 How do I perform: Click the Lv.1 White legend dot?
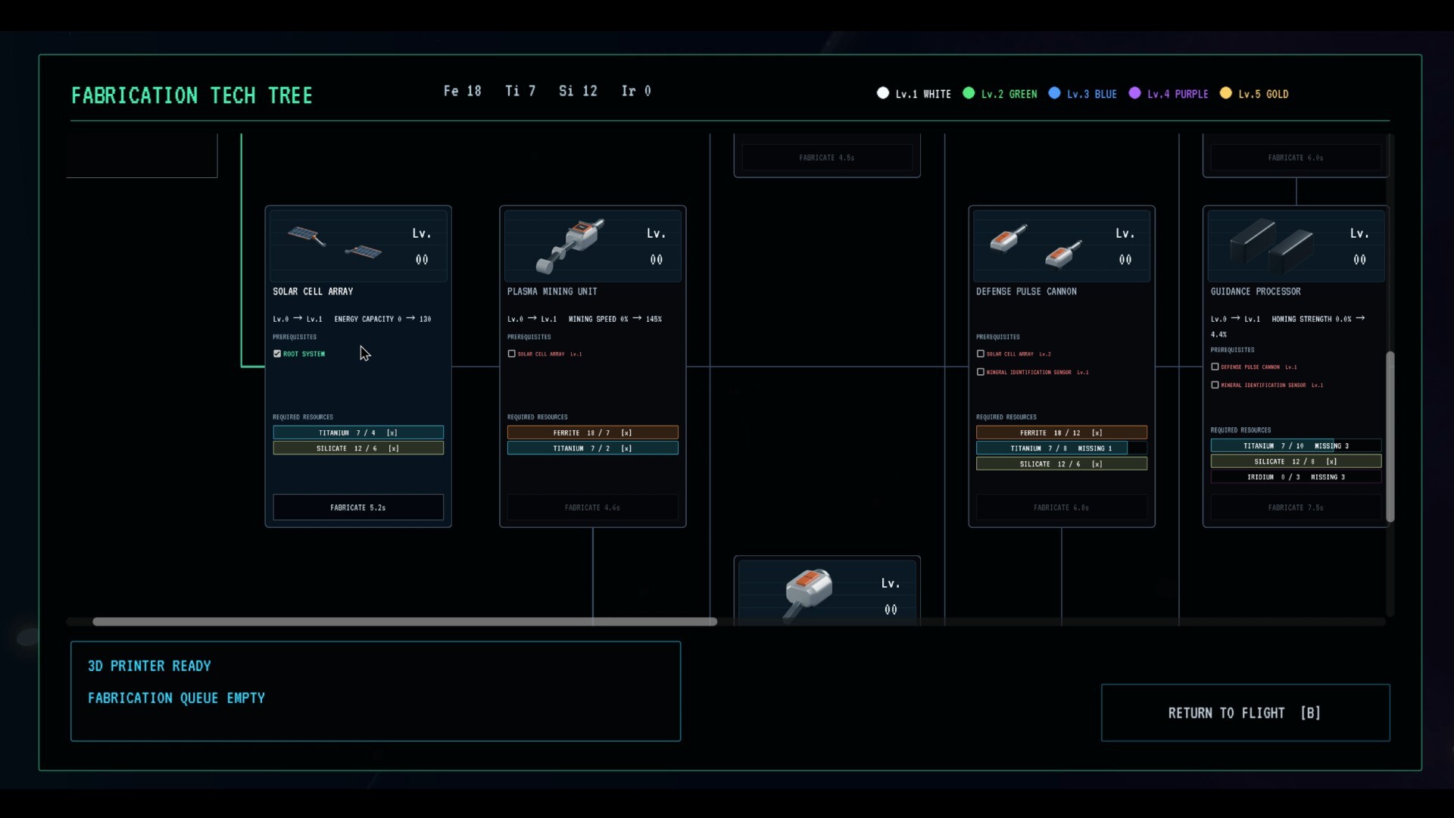883,93
